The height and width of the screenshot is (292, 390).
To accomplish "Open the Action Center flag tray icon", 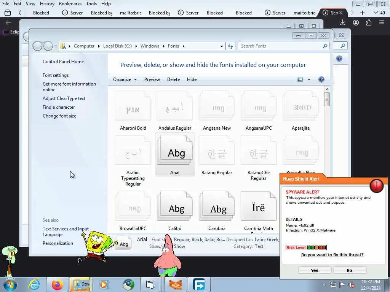I will [342, 285].
